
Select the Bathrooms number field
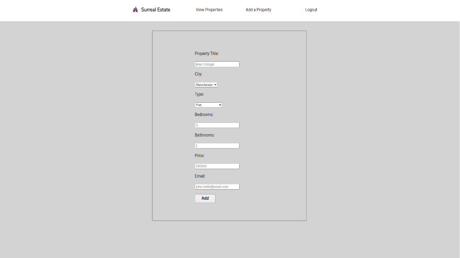(217, 146)
